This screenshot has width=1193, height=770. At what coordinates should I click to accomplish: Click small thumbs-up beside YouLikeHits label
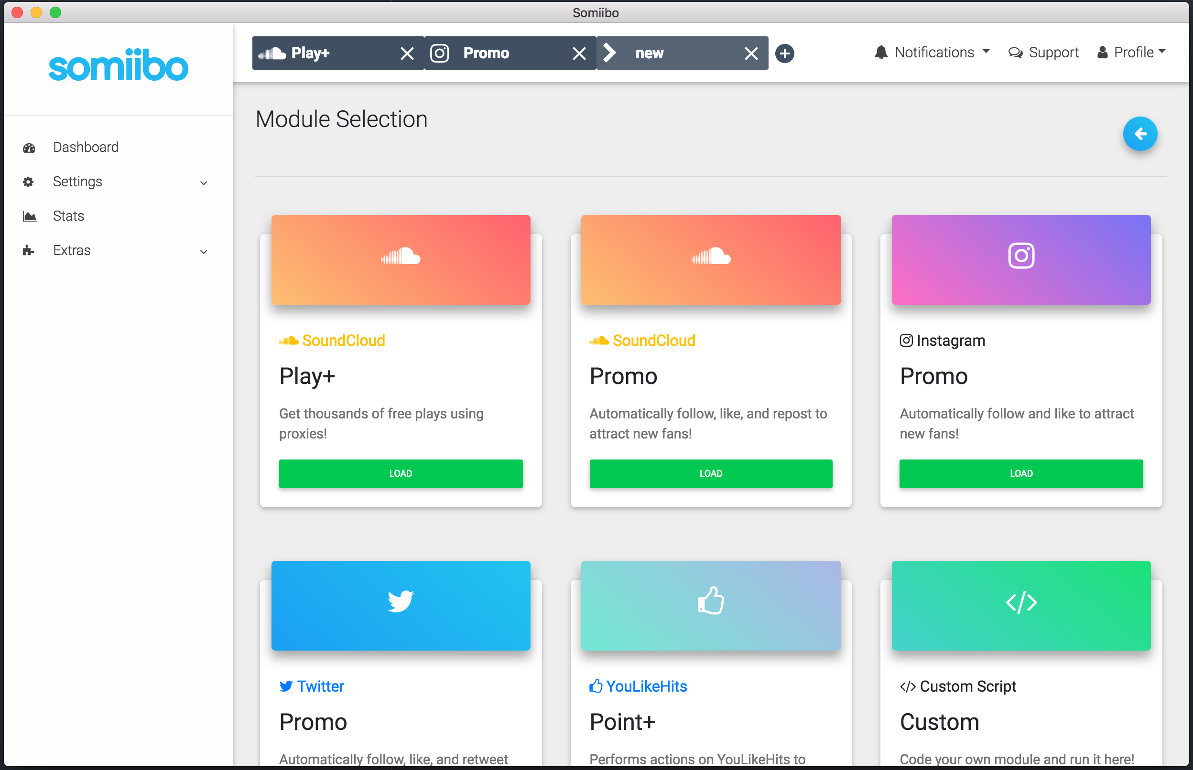pyautogui.click(x=596, y=685)
